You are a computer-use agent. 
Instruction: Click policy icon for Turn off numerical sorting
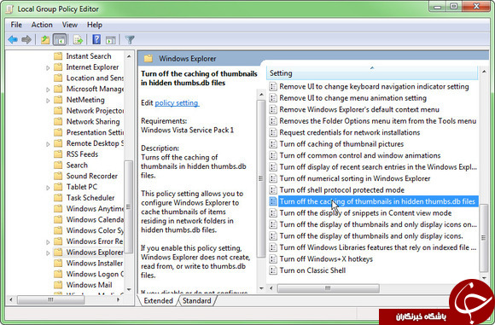273,178
